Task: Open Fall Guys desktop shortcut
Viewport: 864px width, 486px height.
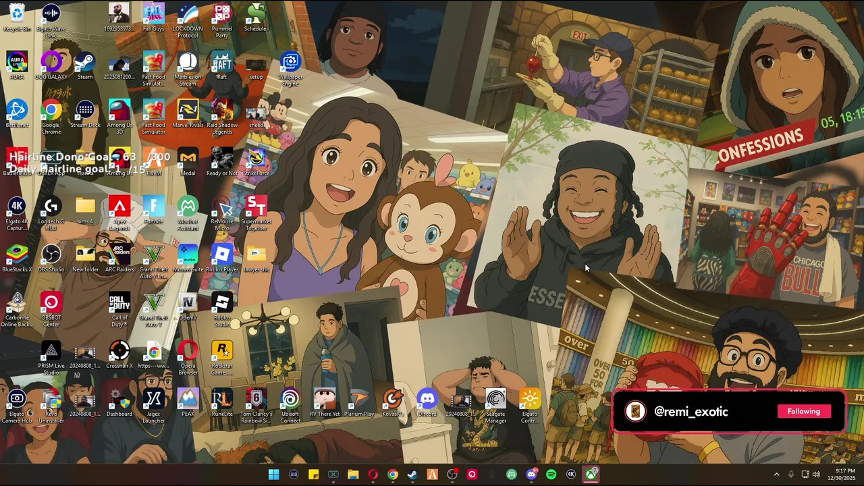Action: pos(153,18)
